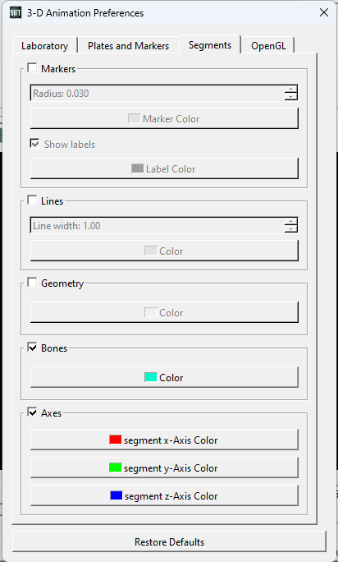The width and height of the screenshot is (338, 562).
Task: Click into the Line width field
Action: tap(158, 225)
